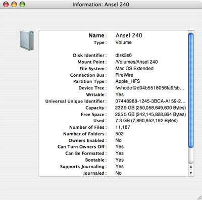This screenshot has width=202, height=200.
Task: Close the Information window
Action: (6, 5)
